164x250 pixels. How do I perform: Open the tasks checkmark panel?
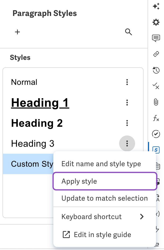[x=156, y=134]
